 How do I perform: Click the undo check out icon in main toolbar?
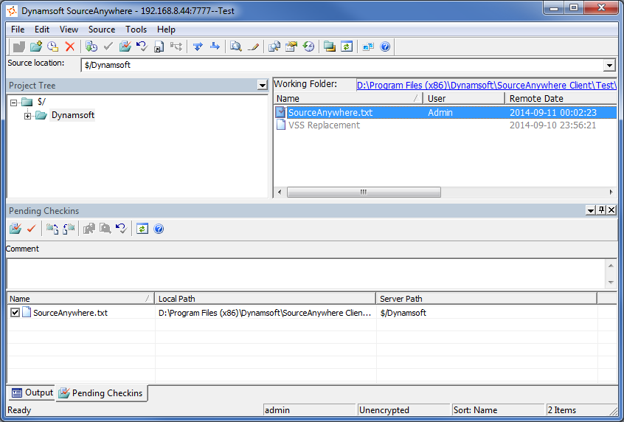[x=142, y=46]
